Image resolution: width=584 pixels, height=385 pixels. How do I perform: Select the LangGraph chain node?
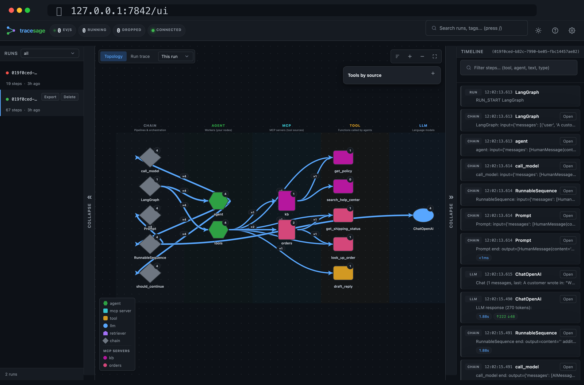tap(150, 186)
